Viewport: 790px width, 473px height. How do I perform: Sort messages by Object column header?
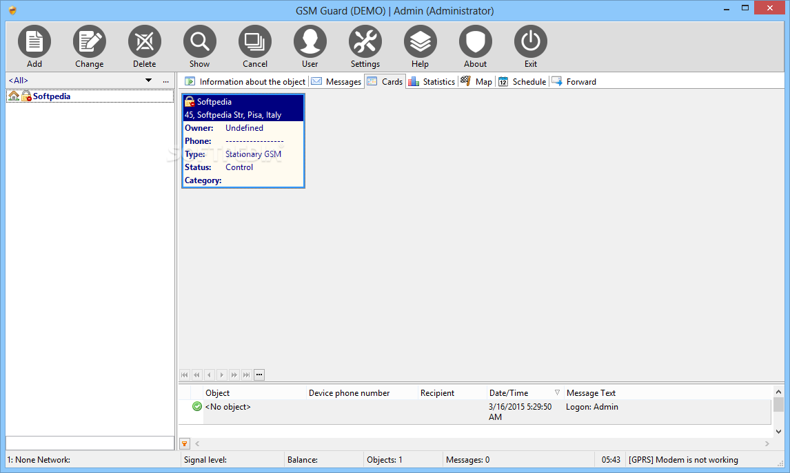[x=254, y=393]
